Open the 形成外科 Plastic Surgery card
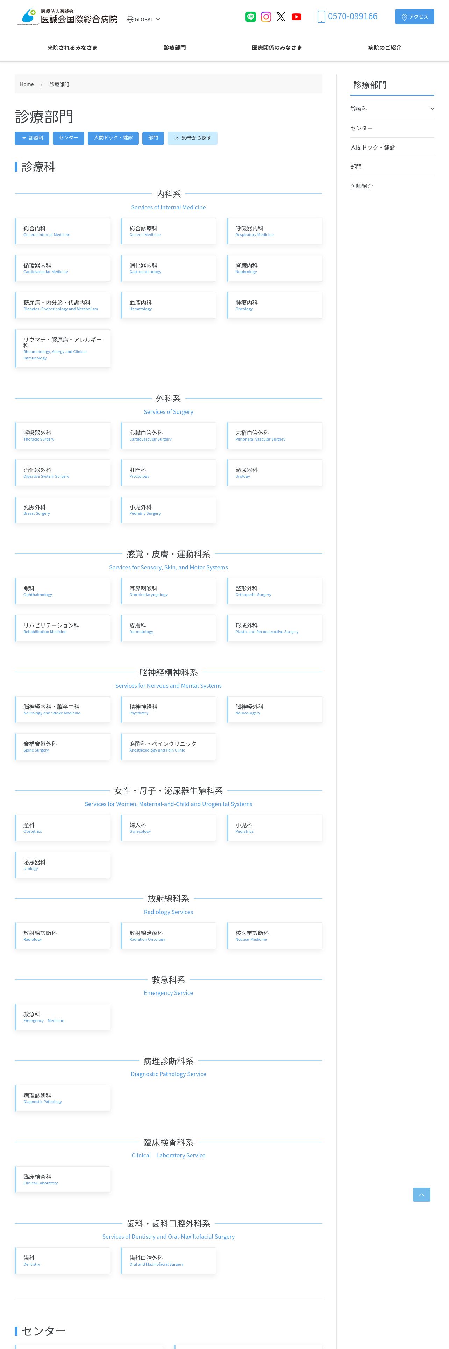This screenshot has width=449, height=1349. tap(275, 628)
